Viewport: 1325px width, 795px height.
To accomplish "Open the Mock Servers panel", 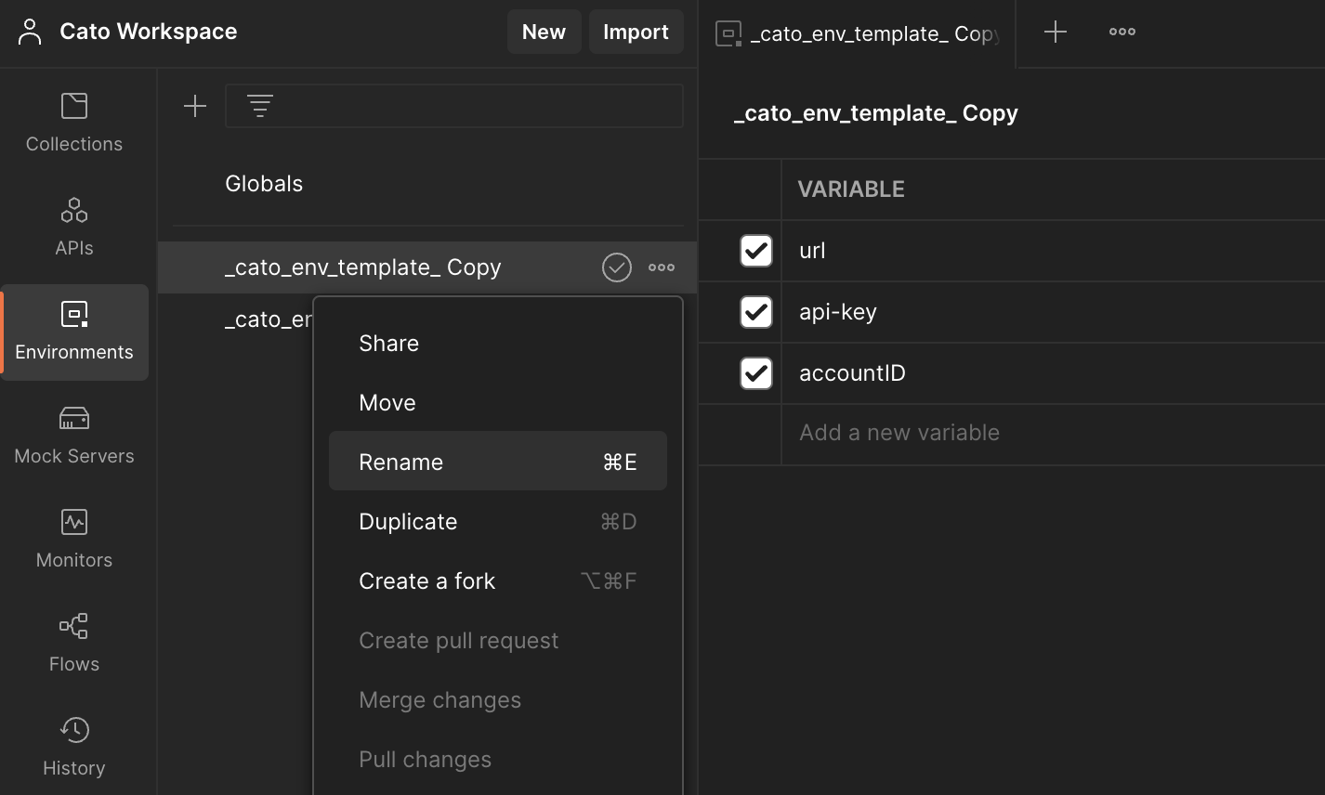I will [x=73, y=433].
